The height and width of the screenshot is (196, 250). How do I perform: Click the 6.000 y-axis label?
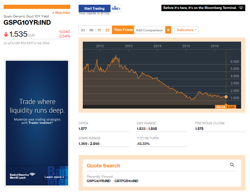click(x=235, y=62)
